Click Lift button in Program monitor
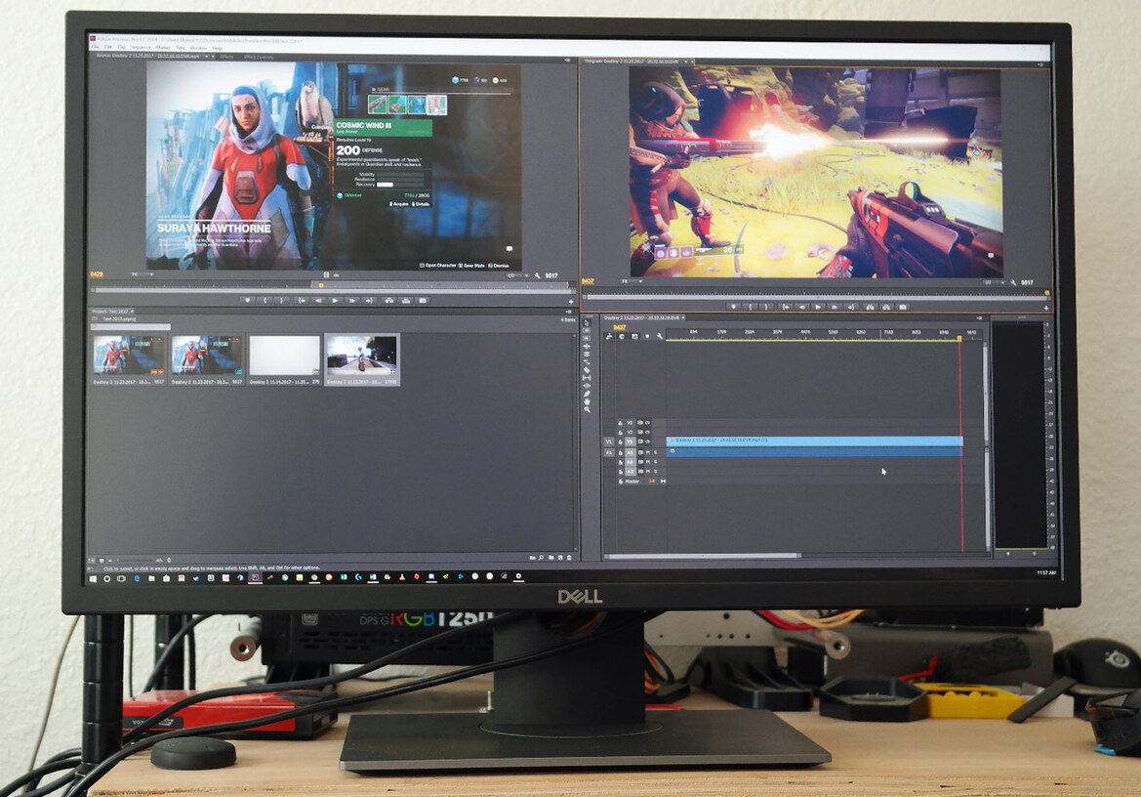This screenshot has width=1141, height=797. [x=871, y=307]
